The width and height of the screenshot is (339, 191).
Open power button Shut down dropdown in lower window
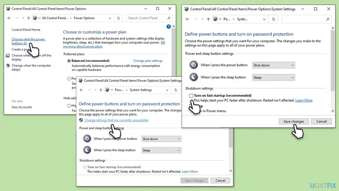point(161,139)
